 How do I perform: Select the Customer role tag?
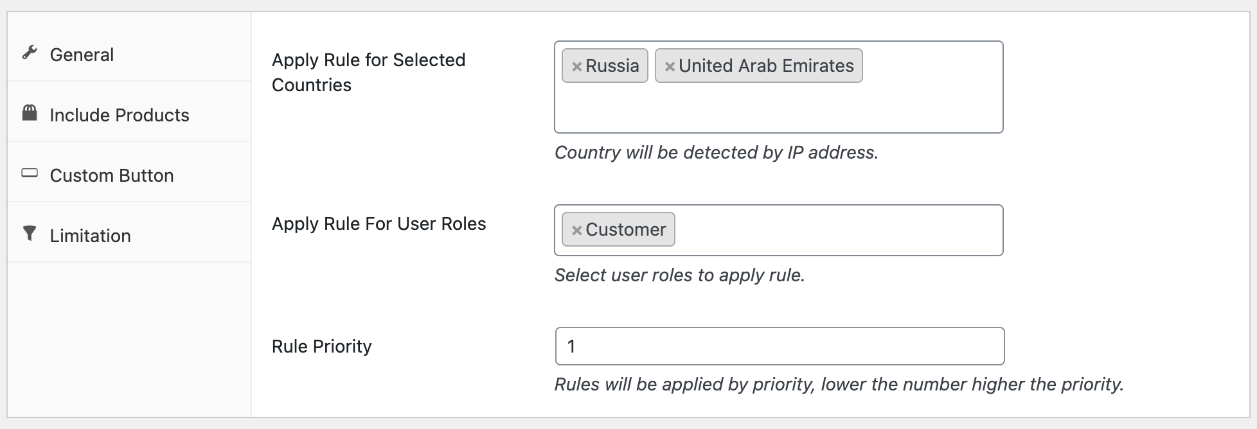pos(625,230)
